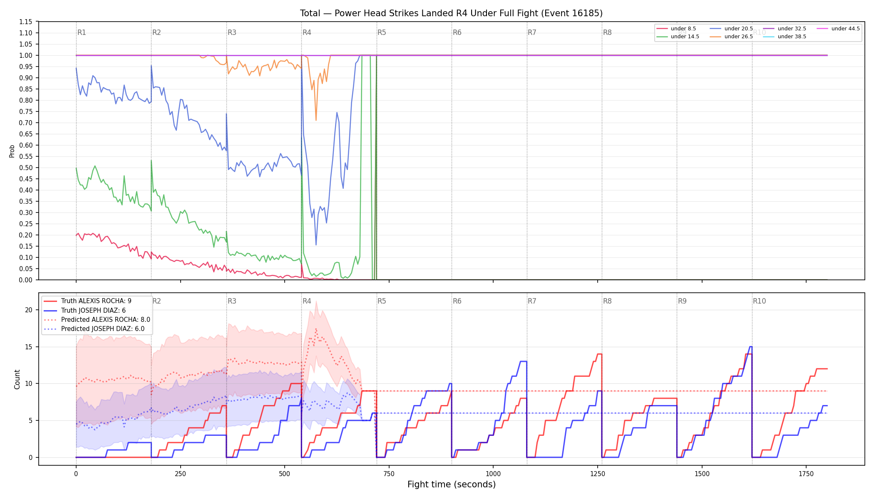Click "Predicted JOSEPH DIAZ: 6.0" legend entry

(94, 329)
